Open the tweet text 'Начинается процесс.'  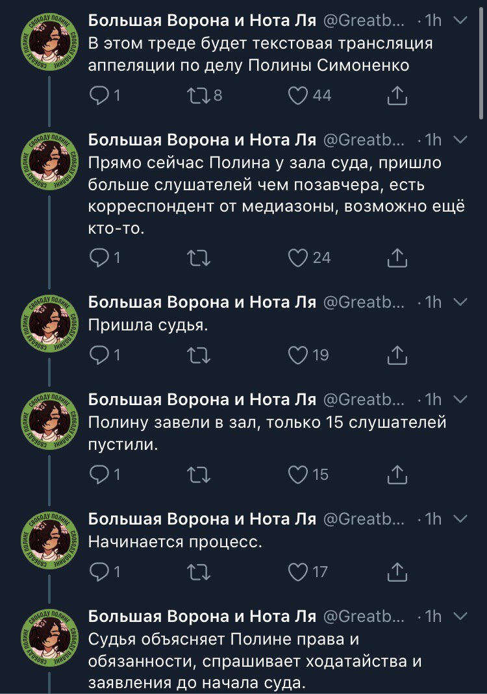tap(175, 541)
